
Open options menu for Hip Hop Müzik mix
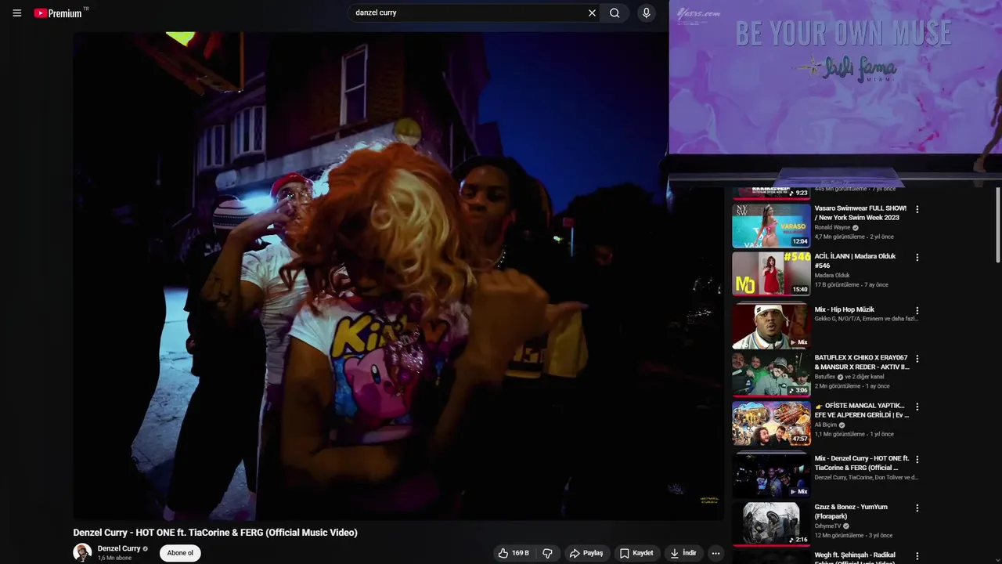(x=917, y=310)
